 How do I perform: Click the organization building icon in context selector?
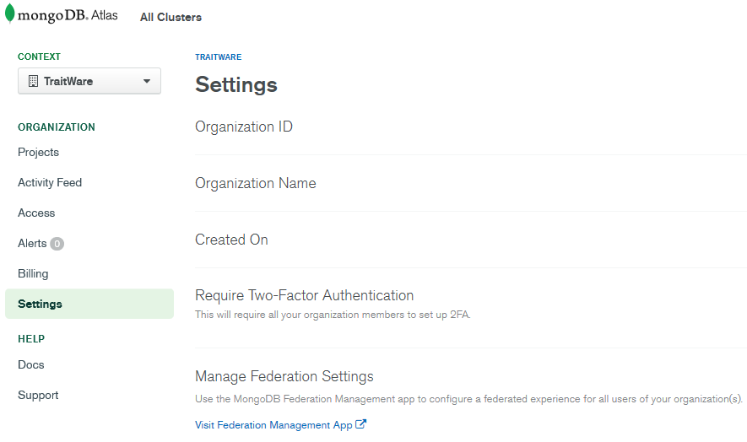click(x=33, y=81)
